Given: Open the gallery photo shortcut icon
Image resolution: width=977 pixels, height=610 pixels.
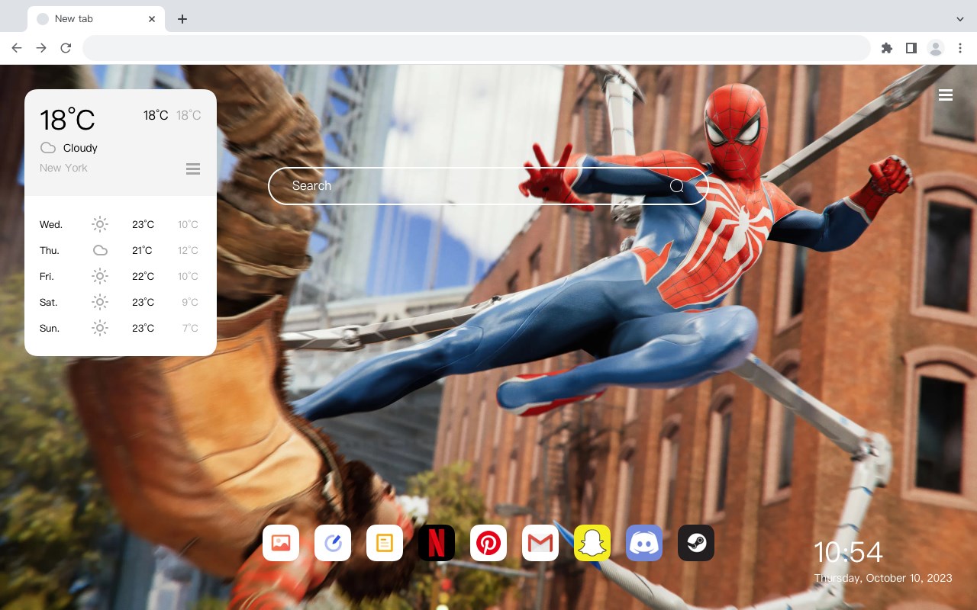Looking at the screenshot, I should point(281,543).
